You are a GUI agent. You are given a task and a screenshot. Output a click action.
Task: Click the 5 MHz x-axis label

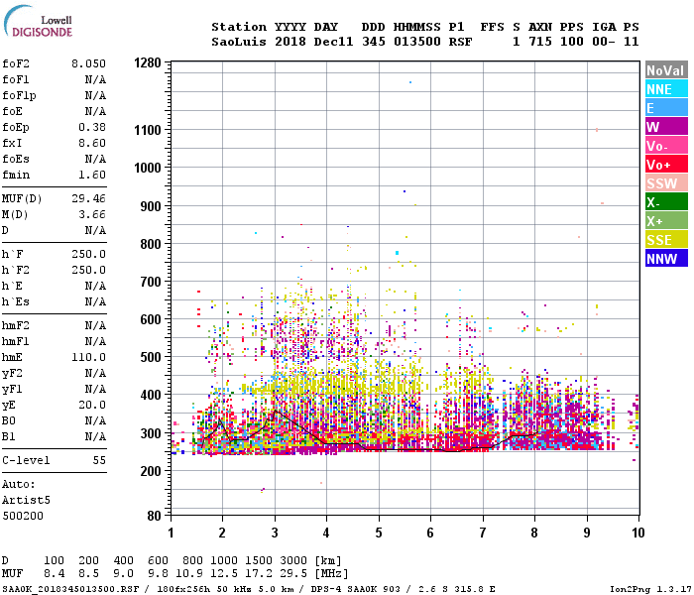(379, 533)
